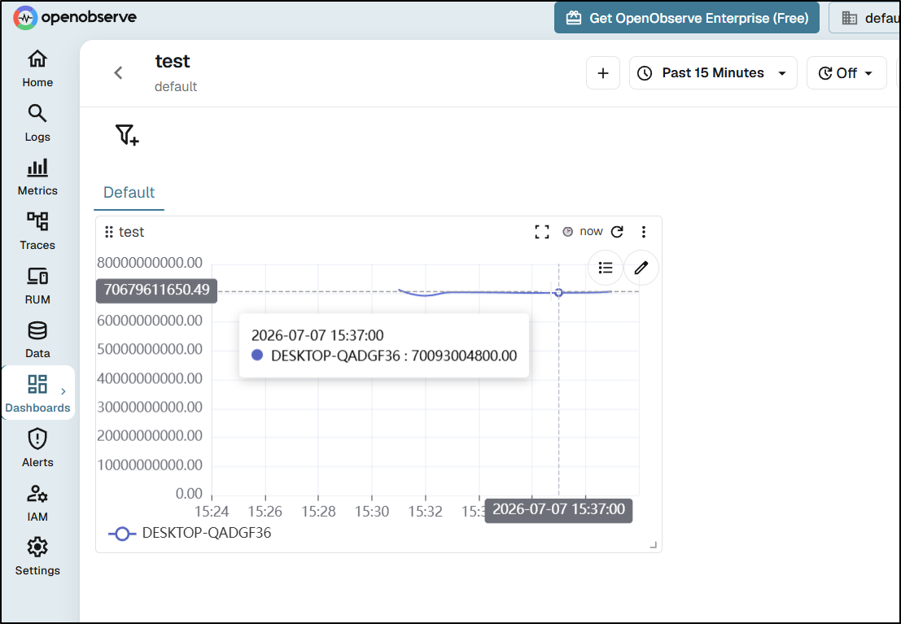The image size is (901, 624).
Task: Edit the chart with pencil icon
Action: (x=641, y=268)
